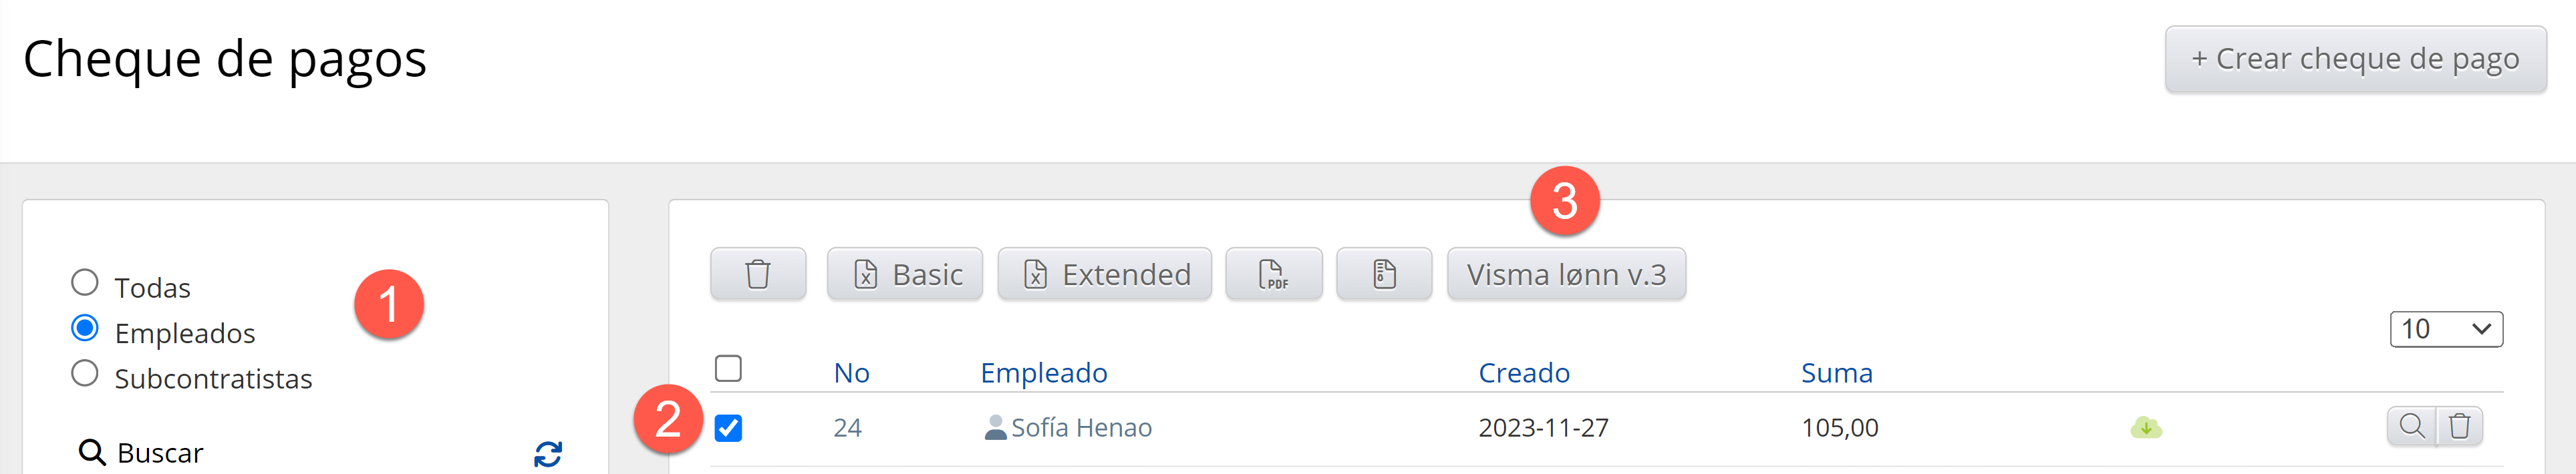The image size is (2576, 474).
Task: Click the Buscar search label
Action: 159,453
